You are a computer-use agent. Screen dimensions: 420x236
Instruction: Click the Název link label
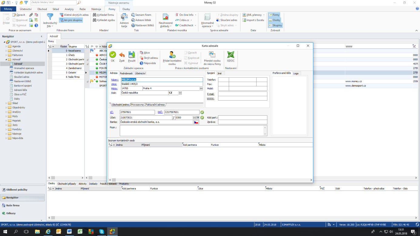pyautogui.click(x=115, y=80)
